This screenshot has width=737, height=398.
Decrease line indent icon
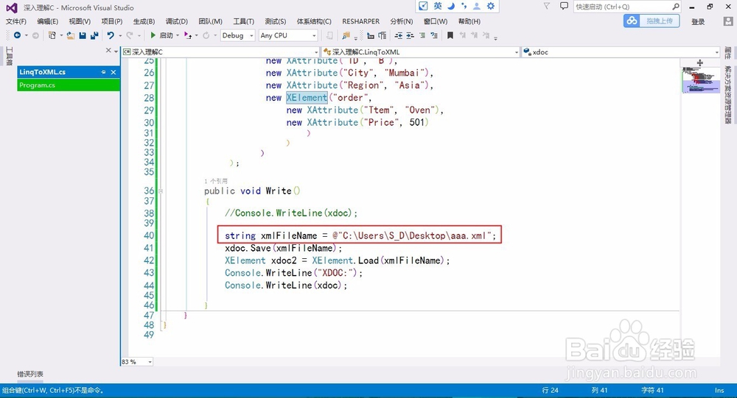click(x=399, y=35)
